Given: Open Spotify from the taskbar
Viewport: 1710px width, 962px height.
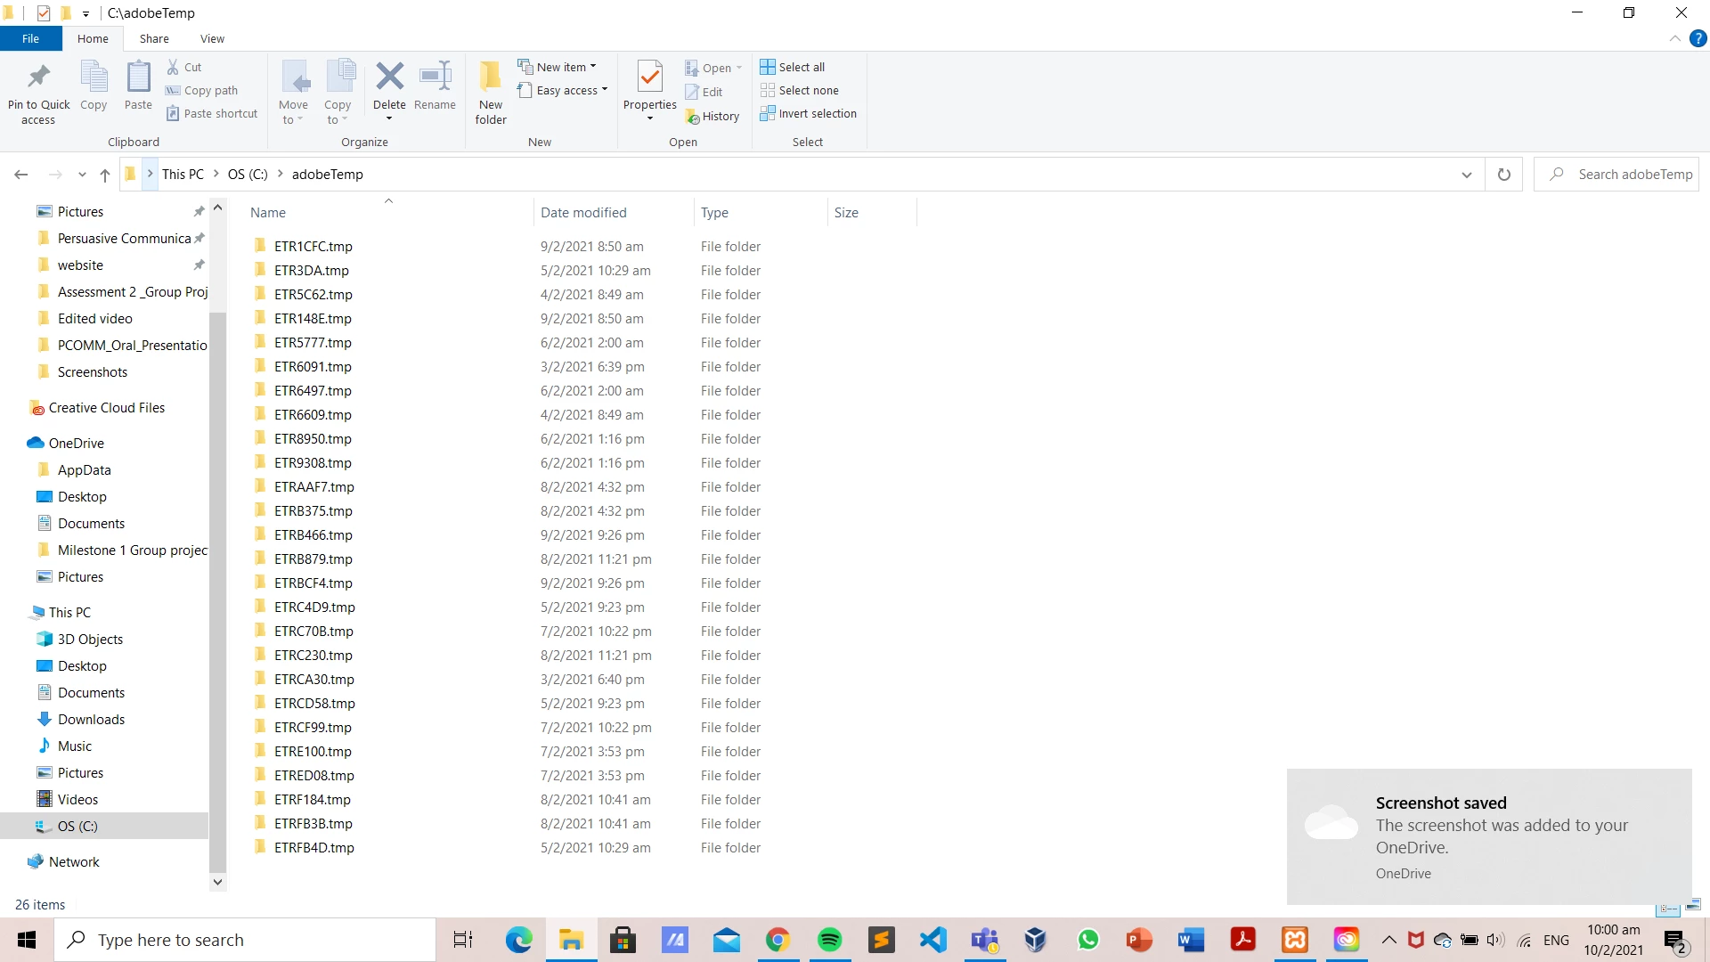Looking at the screenshot, I should [829, 941].
